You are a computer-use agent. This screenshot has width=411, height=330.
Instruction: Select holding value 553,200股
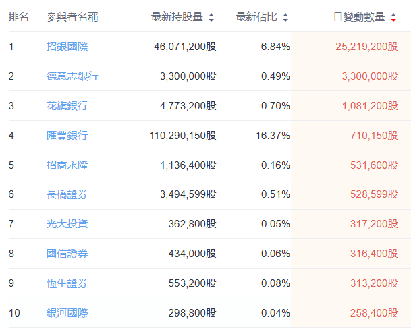[192, 283]
